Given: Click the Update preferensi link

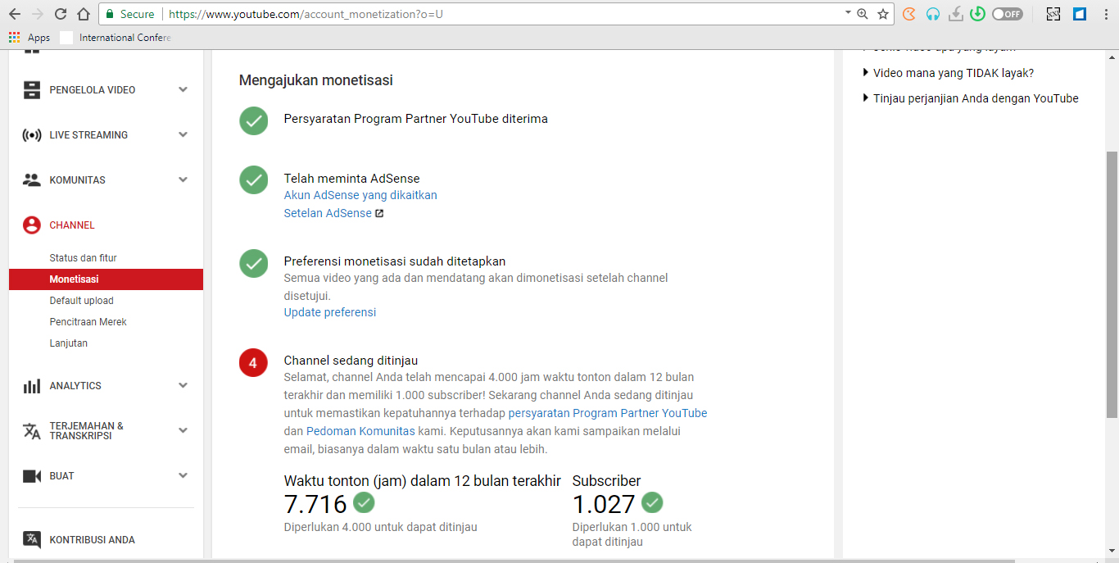Looking at the screenshot, I should point(330,312).
